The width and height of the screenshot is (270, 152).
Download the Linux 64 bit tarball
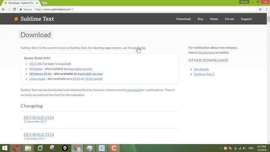tap(76, 79)
